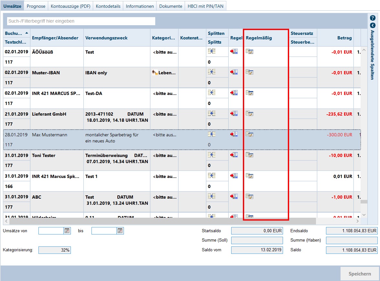Click the split icon in the Lieferant GmbH row
The image size is (380, 281).
[x=212, y=113]
